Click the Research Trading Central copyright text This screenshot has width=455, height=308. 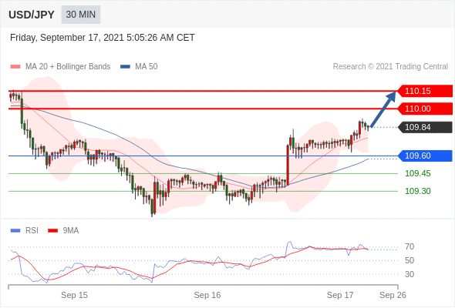tap(390, 67)
